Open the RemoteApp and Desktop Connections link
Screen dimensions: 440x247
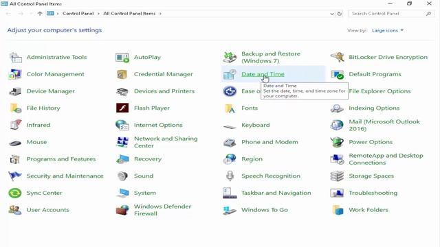[386, 159]
